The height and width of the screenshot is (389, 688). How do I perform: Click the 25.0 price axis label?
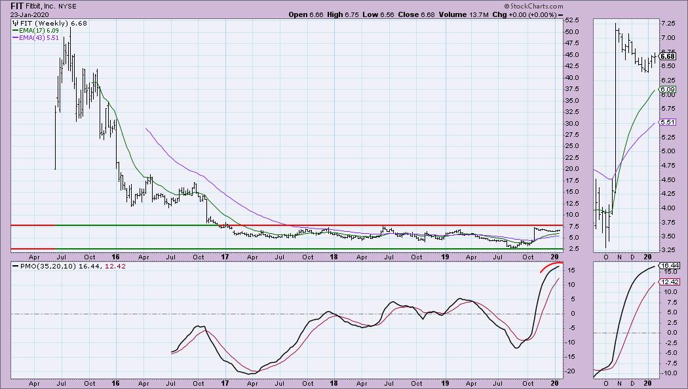coord(572,146)
